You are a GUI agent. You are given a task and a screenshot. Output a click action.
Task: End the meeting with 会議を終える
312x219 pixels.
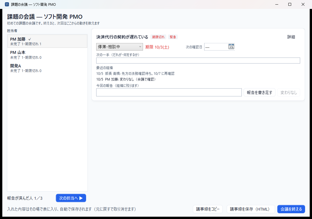291,209
